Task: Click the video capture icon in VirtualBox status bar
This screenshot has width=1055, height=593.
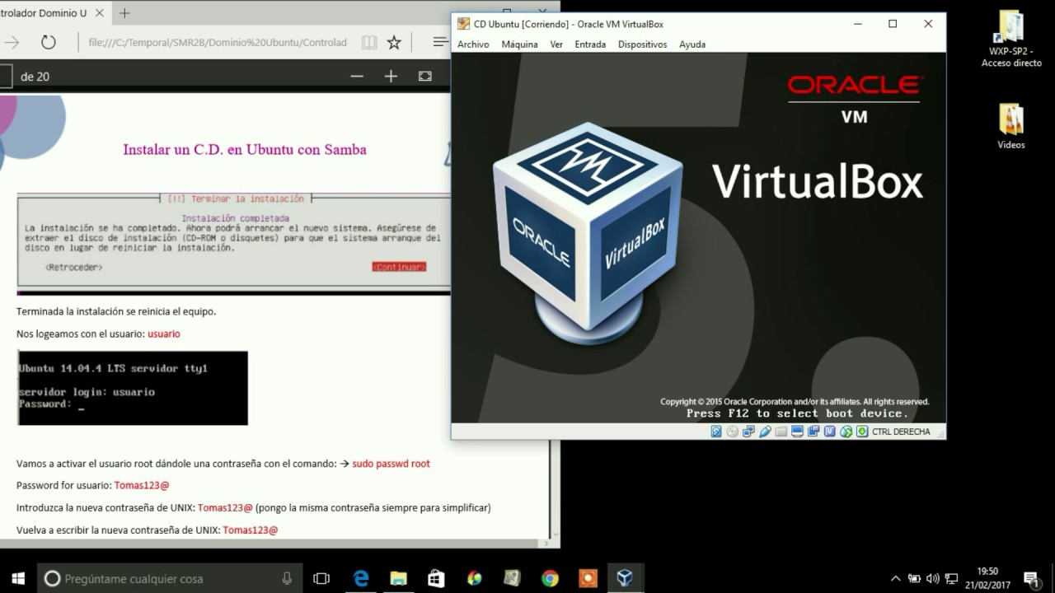Action: coord(814,432)
